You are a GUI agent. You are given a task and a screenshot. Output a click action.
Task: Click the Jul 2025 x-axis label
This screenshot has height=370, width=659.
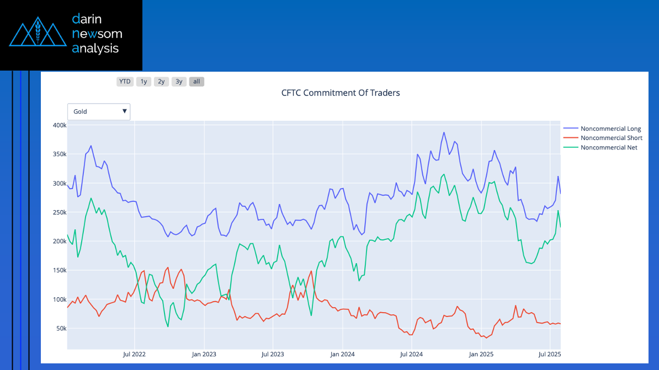(549, 355)
